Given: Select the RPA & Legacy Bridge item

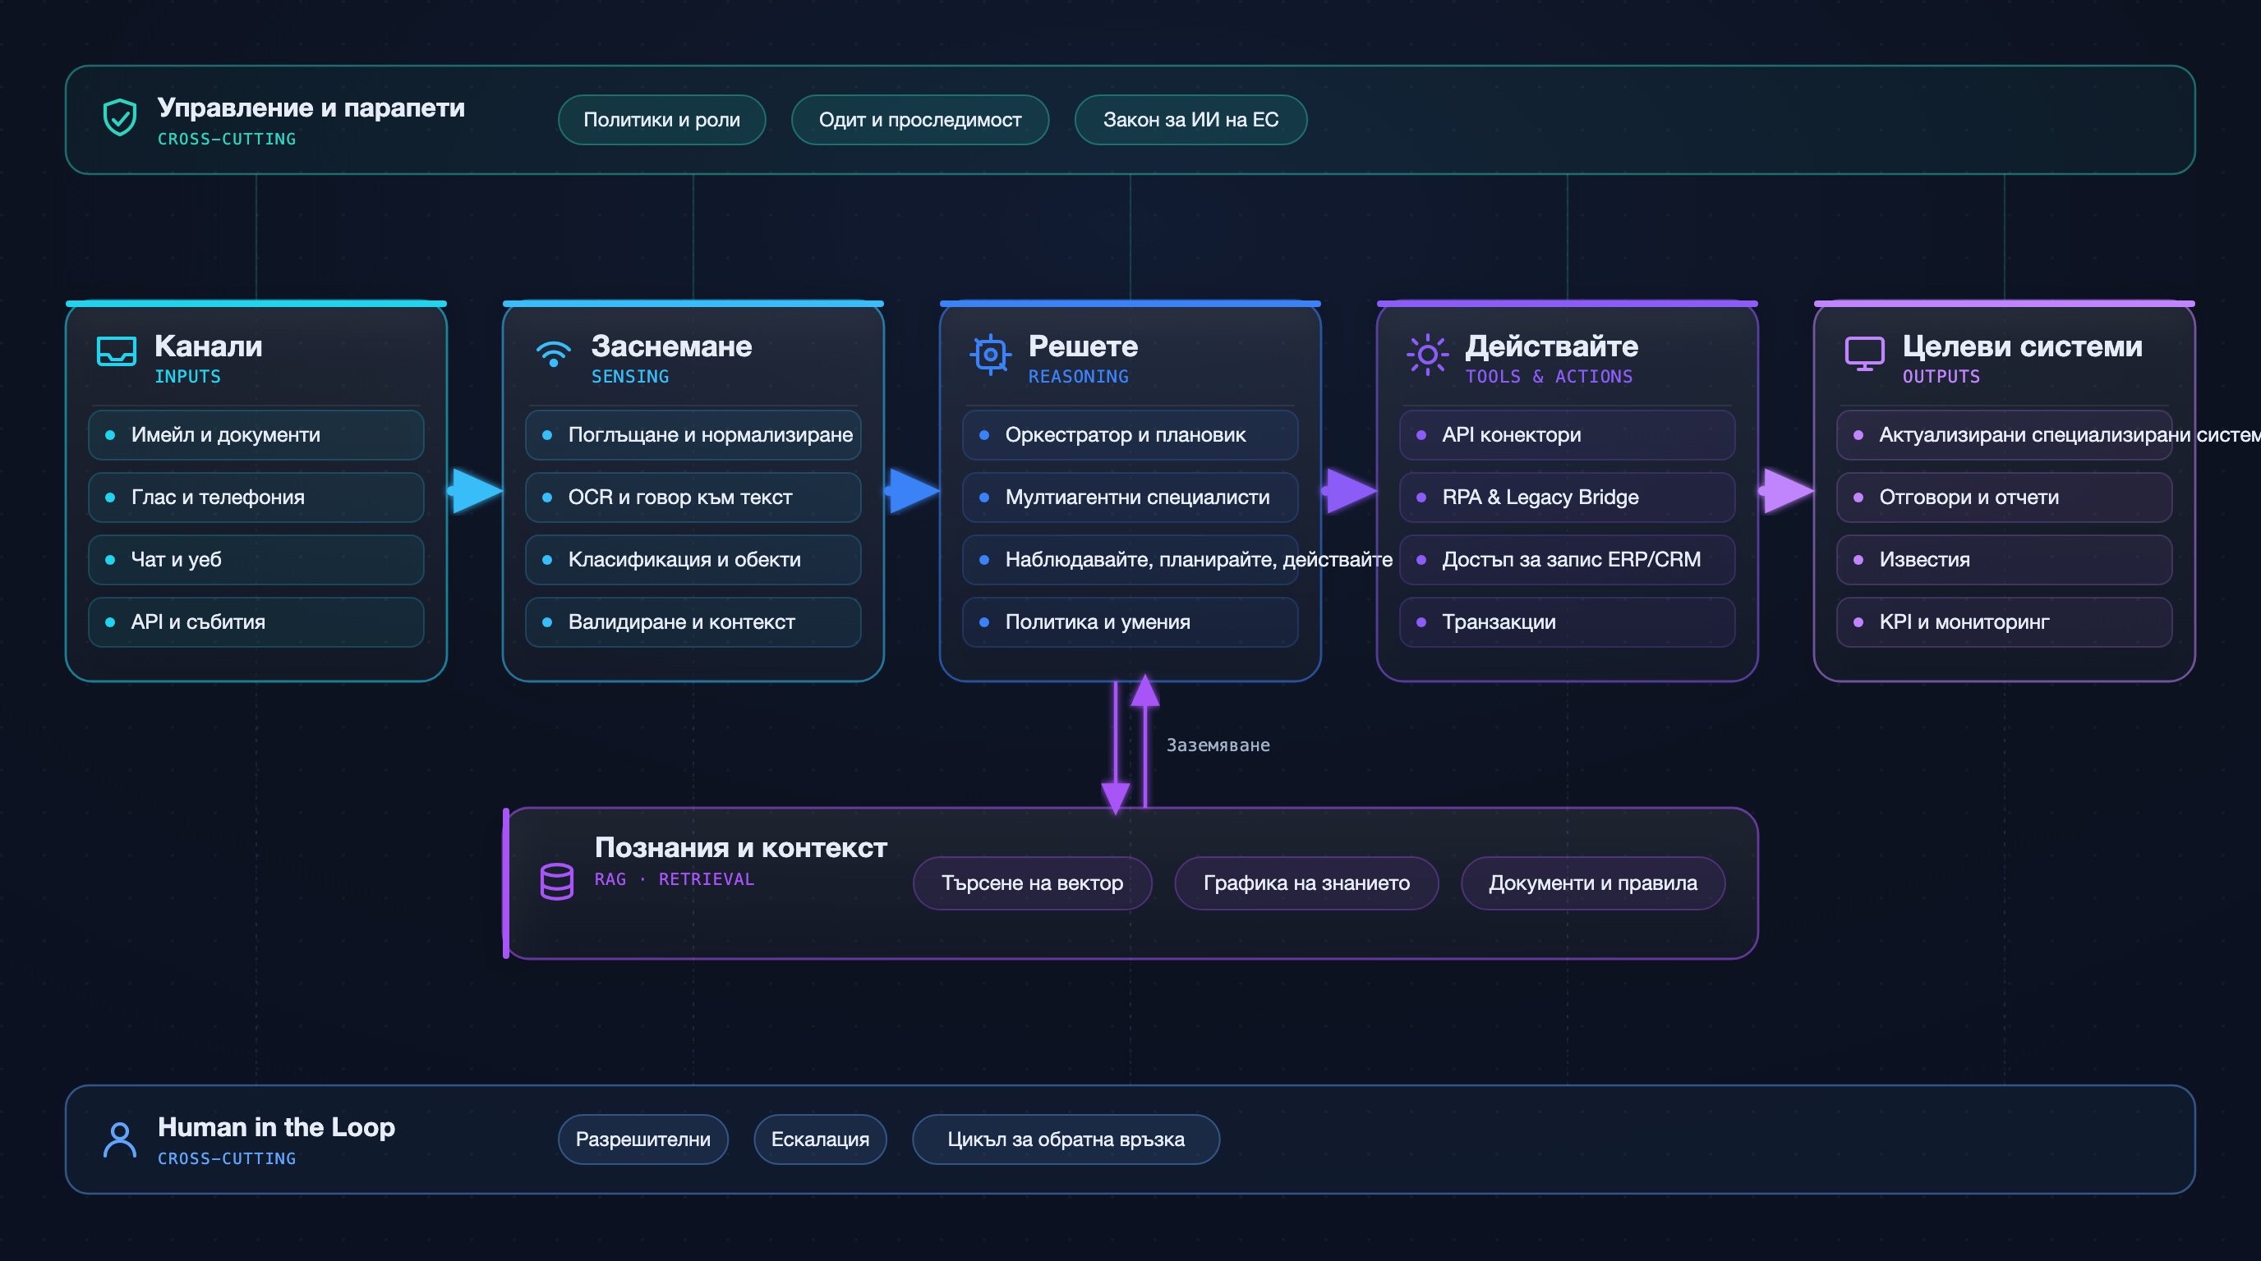Looking at the screenshot, I should tap(1568, 498).
